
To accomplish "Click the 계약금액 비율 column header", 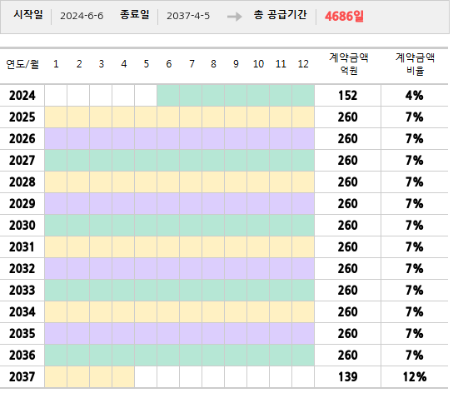I will click(415, 64).
